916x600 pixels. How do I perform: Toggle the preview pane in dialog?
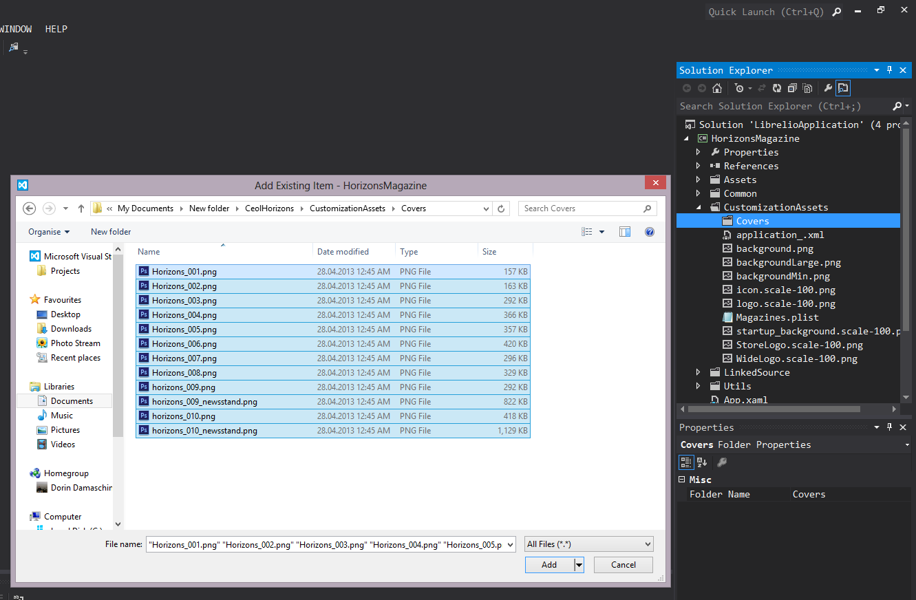click(x=625, y=232)
